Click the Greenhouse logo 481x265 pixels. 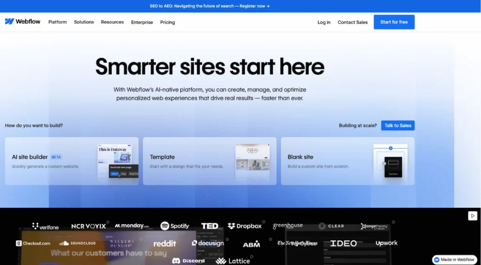coord(288,226)
